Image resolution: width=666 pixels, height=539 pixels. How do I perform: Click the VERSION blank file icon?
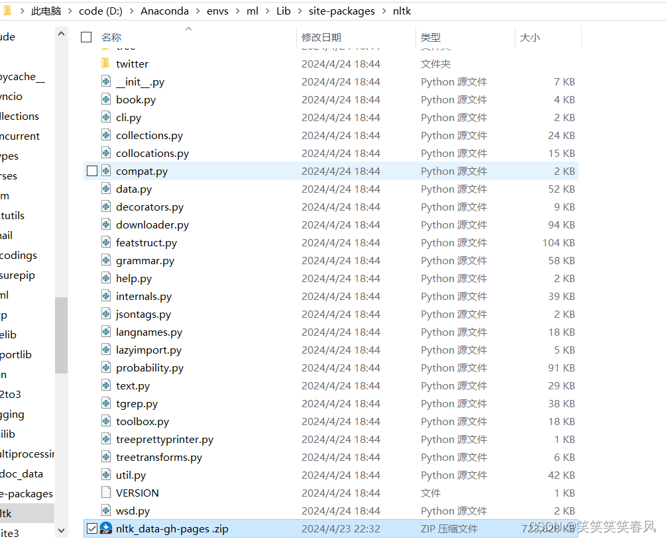[106, 492]
